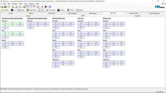Click the blue info circle icon

[50, 7]
